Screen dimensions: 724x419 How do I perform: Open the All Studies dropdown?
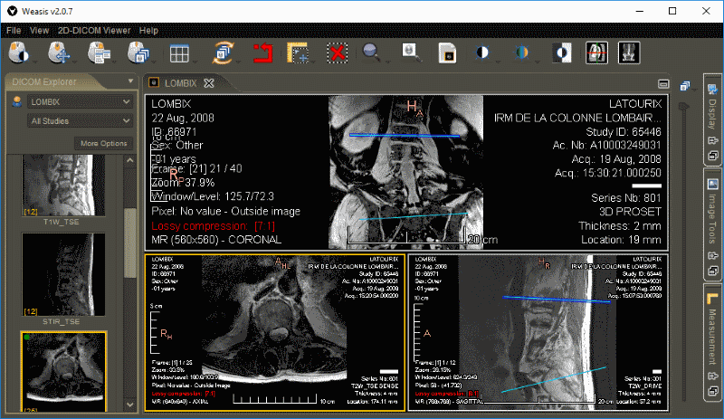point(81,120)
